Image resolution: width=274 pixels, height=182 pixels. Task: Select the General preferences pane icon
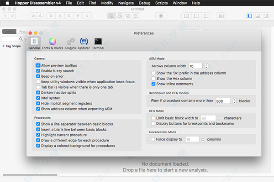click(34, 44)
